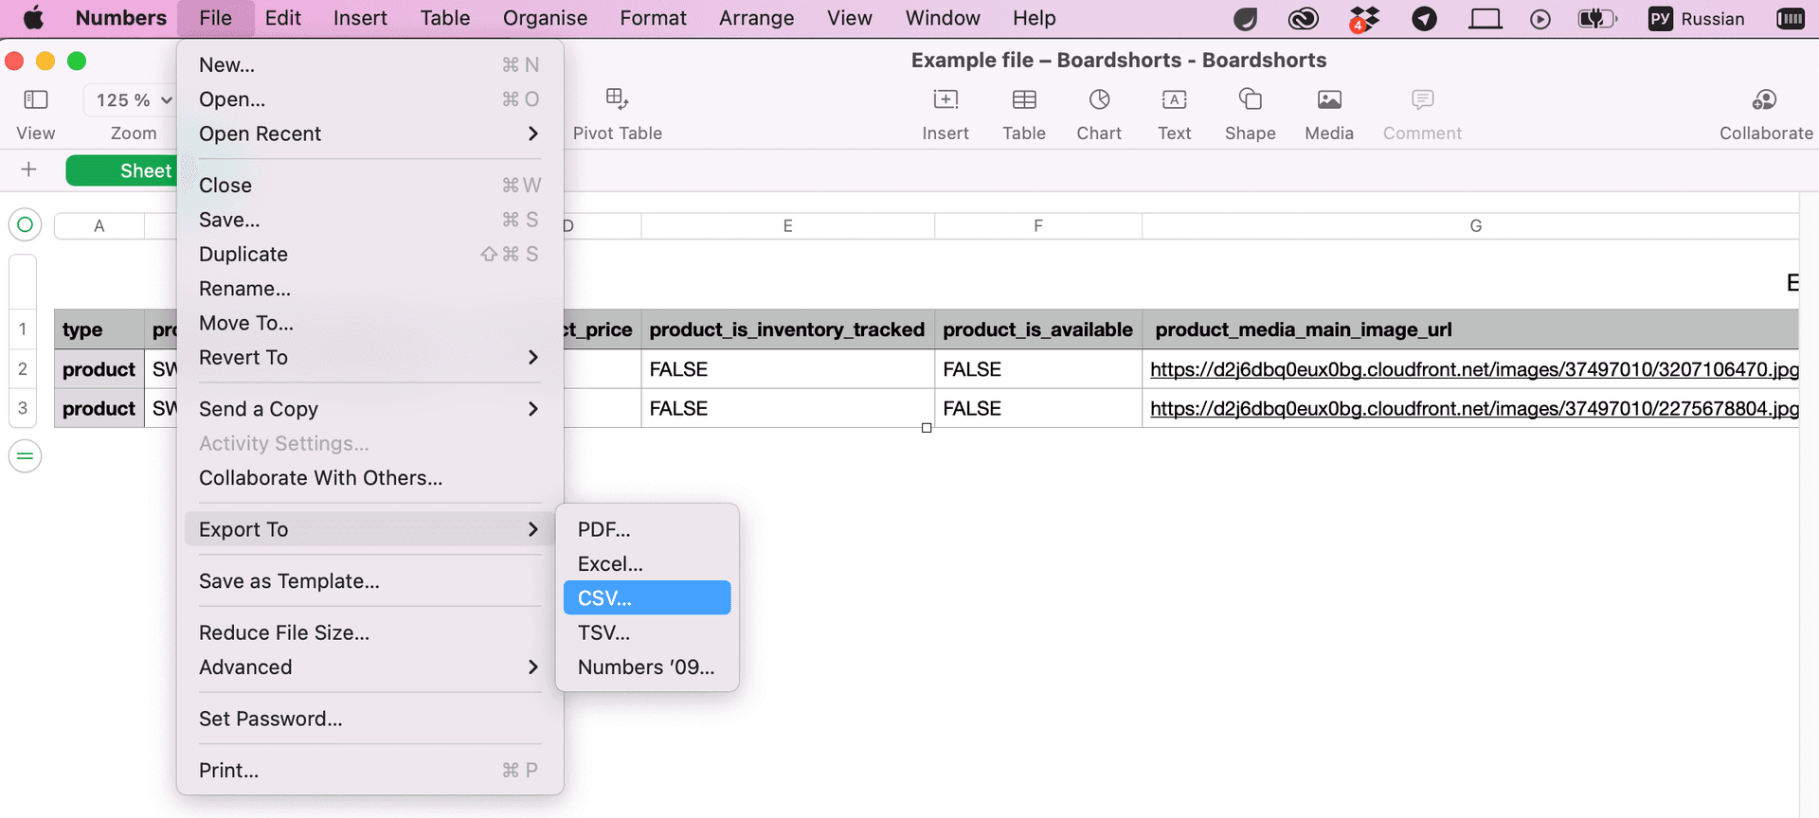Switch the Russian input source in menu bar
Viewport: 1819px width, 818px height.
tap(1696, 18)
